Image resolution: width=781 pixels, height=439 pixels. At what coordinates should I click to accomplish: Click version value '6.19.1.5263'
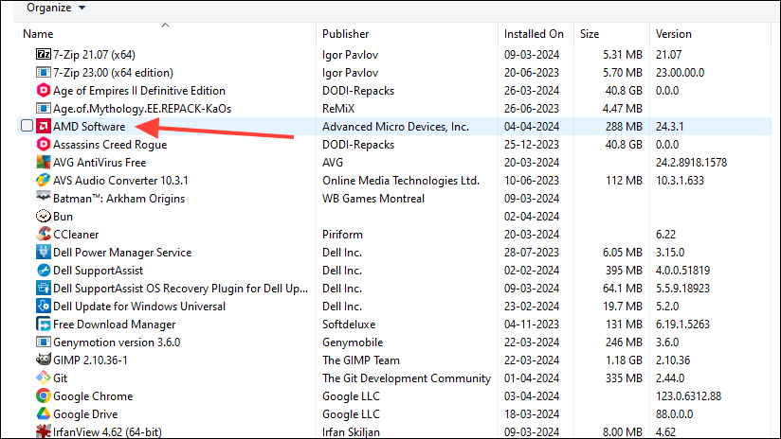682,325
